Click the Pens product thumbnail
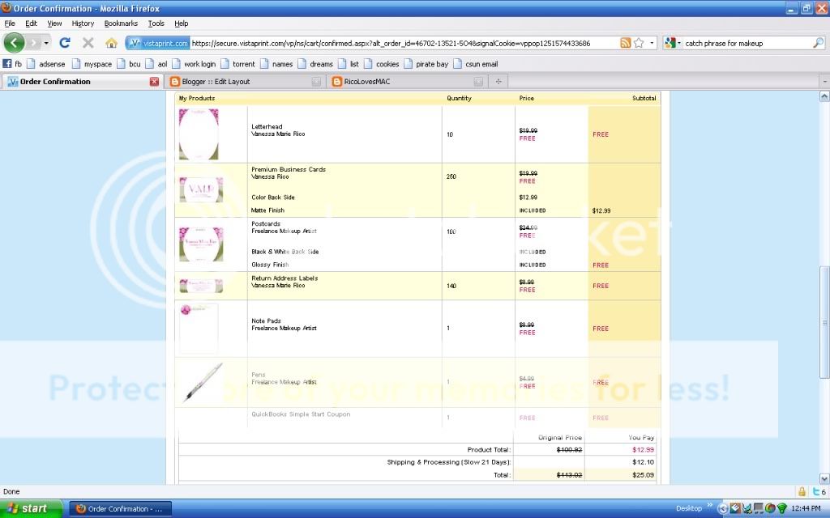Image resolution: width=830 pixels, height=518 pixels. (203, 382)
